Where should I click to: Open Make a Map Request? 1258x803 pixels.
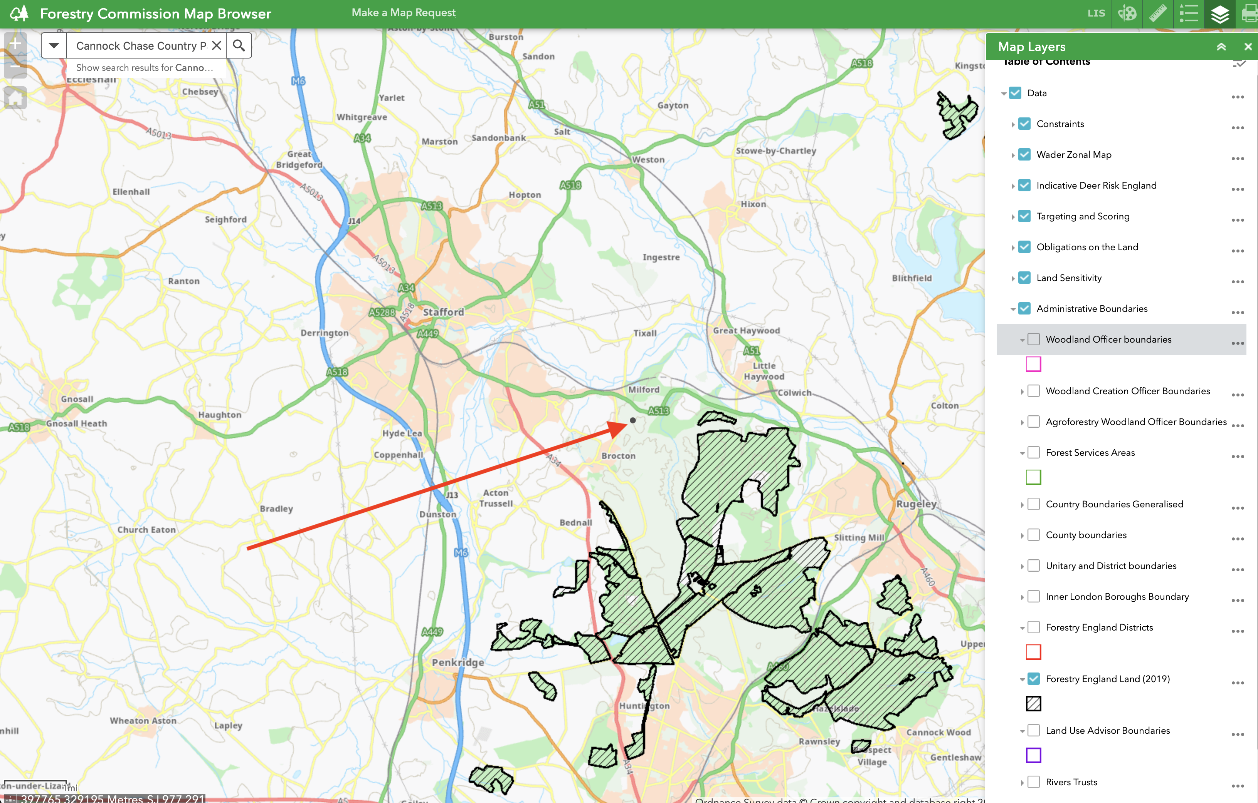[403, 13]
